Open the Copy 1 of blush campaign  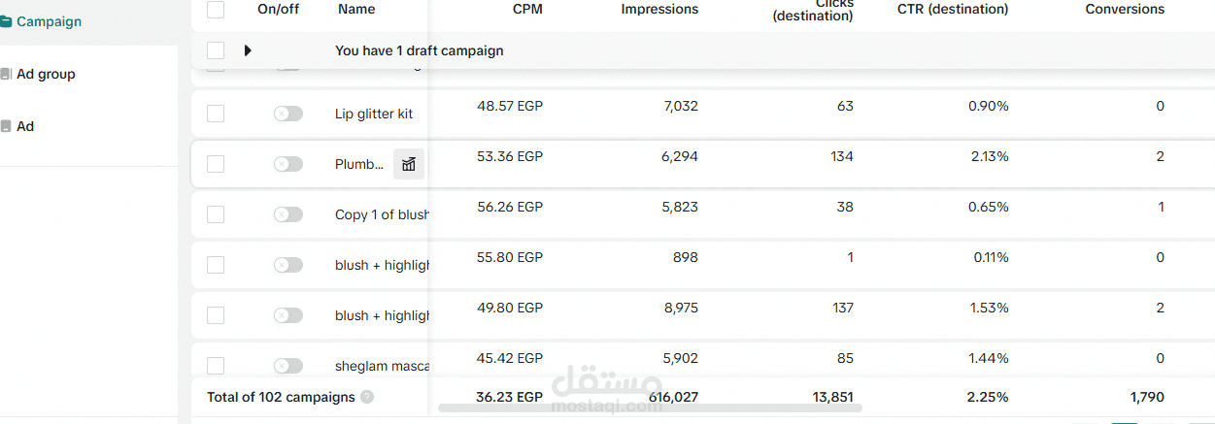click(x=382, y=214)
